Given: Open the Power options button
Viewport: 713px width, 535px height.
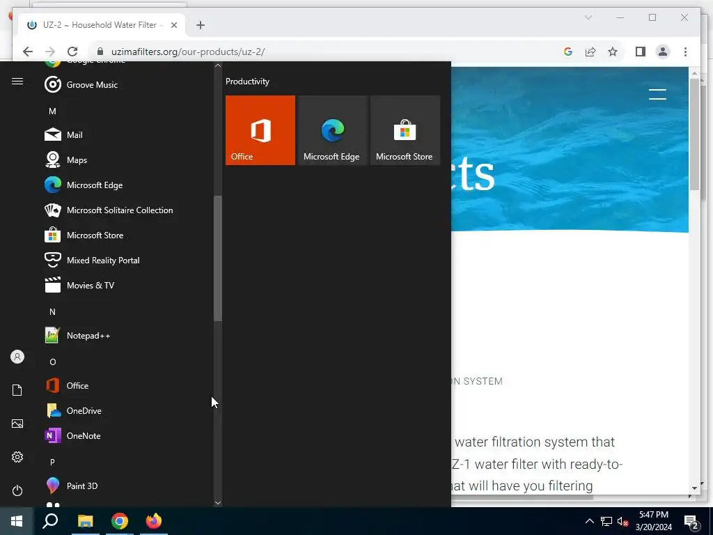Looking at the screenshot, I should pos(17,490).
